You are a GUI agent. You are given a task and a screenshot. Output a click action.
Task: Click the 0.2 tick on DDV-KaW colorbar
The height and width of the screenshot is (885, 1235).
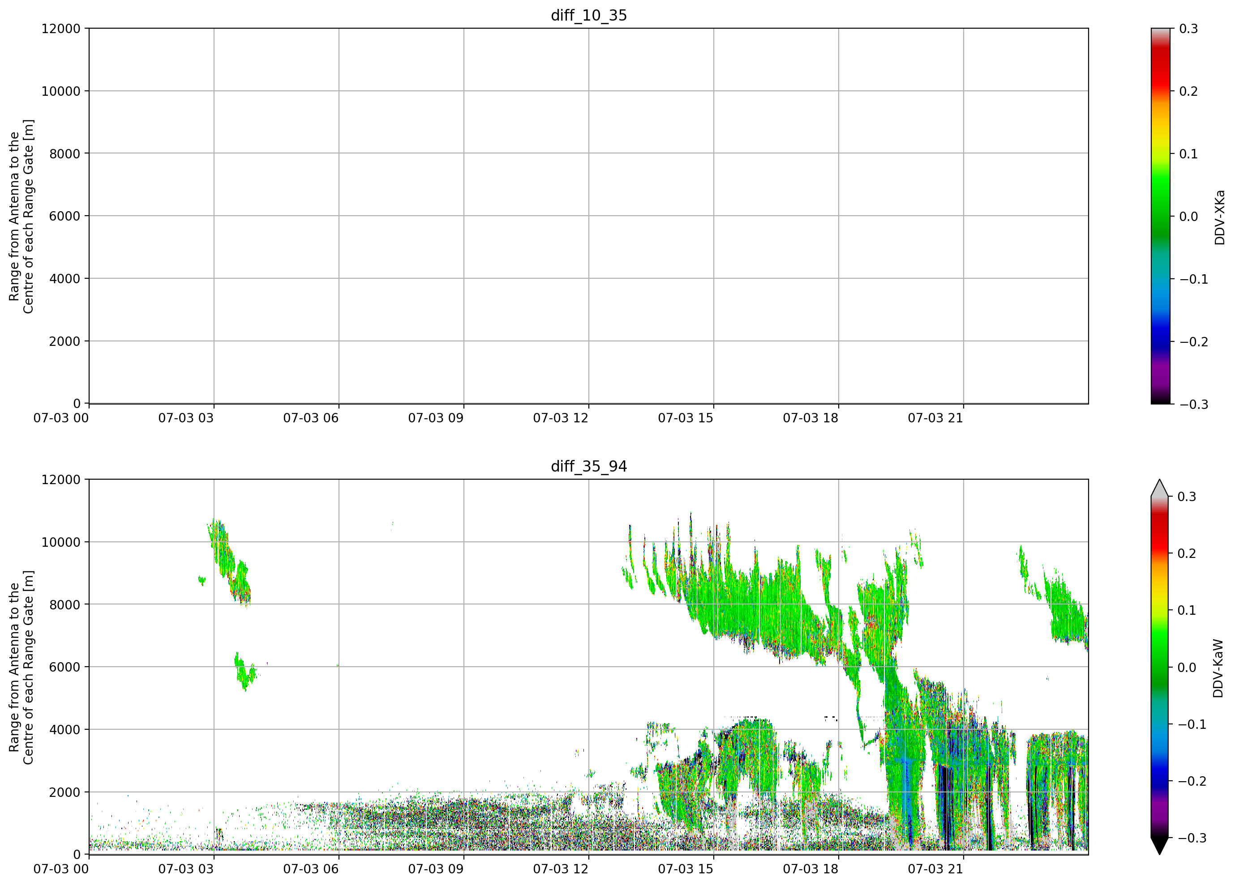click(x=1187, y=553)
